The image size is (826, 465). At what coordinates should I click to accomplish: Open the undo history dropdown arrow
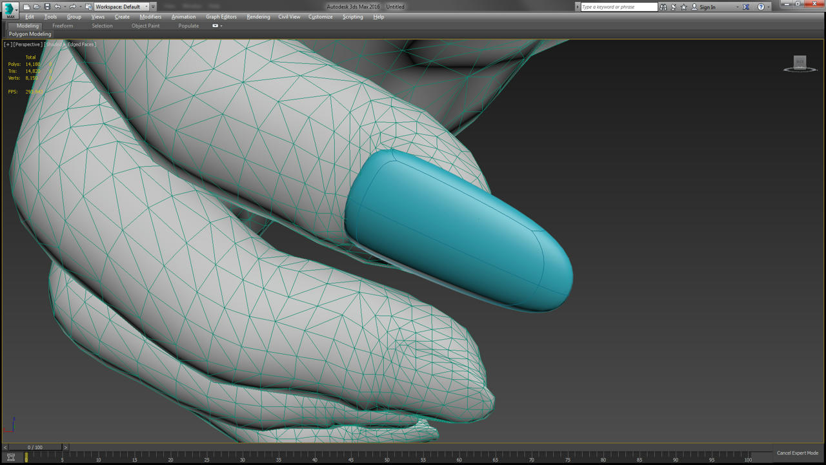pos(65,7)
